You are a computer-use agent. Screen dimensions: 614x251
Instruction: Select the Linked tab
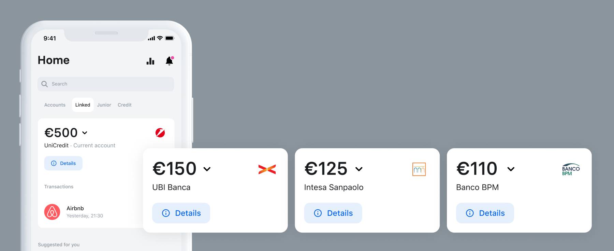(83, 105)
